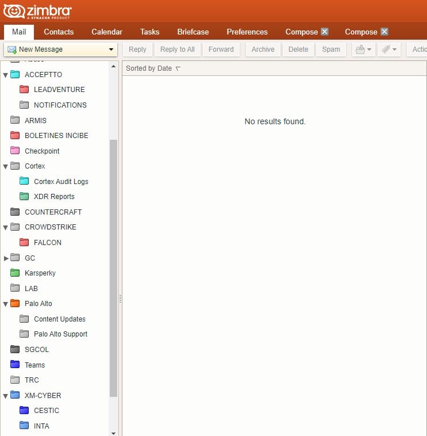Open the New Message dropdown arrow

[111, 49]
